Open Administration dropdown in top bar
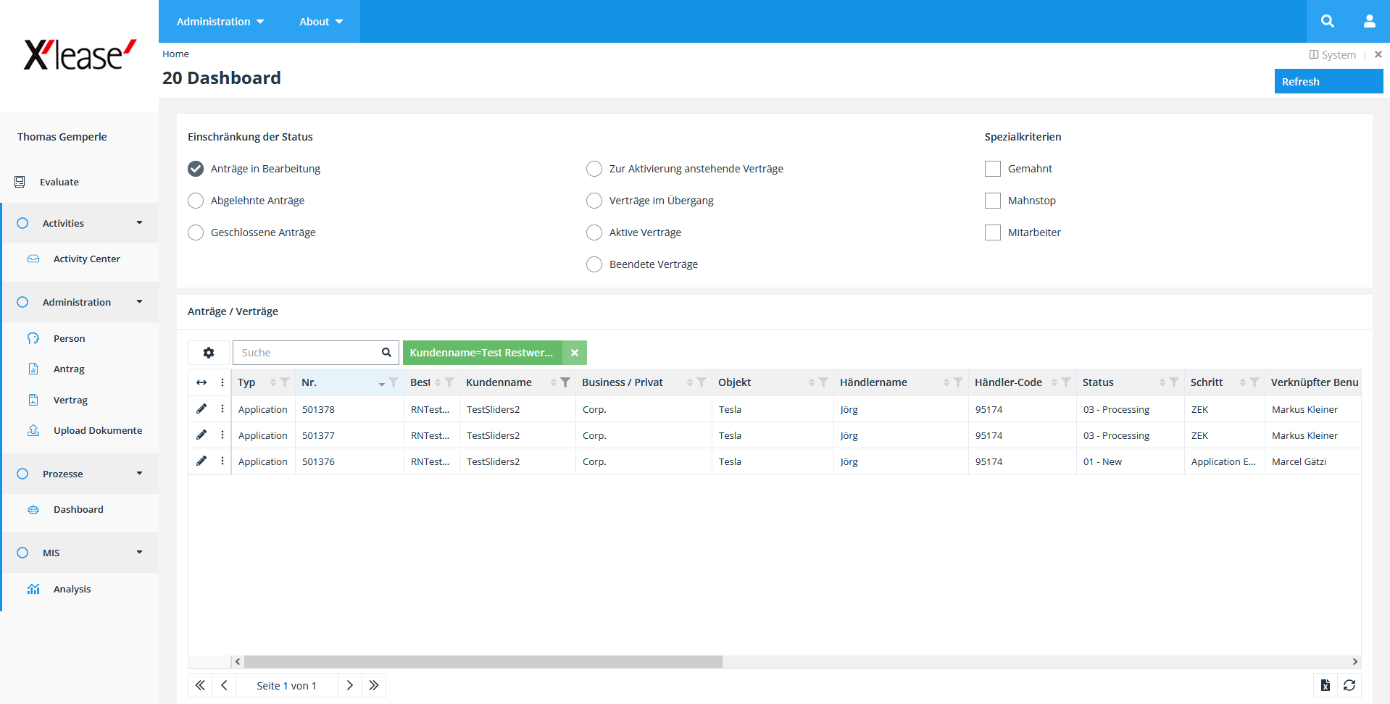Screen dimensions: 1390x704 tap(220, 22)
